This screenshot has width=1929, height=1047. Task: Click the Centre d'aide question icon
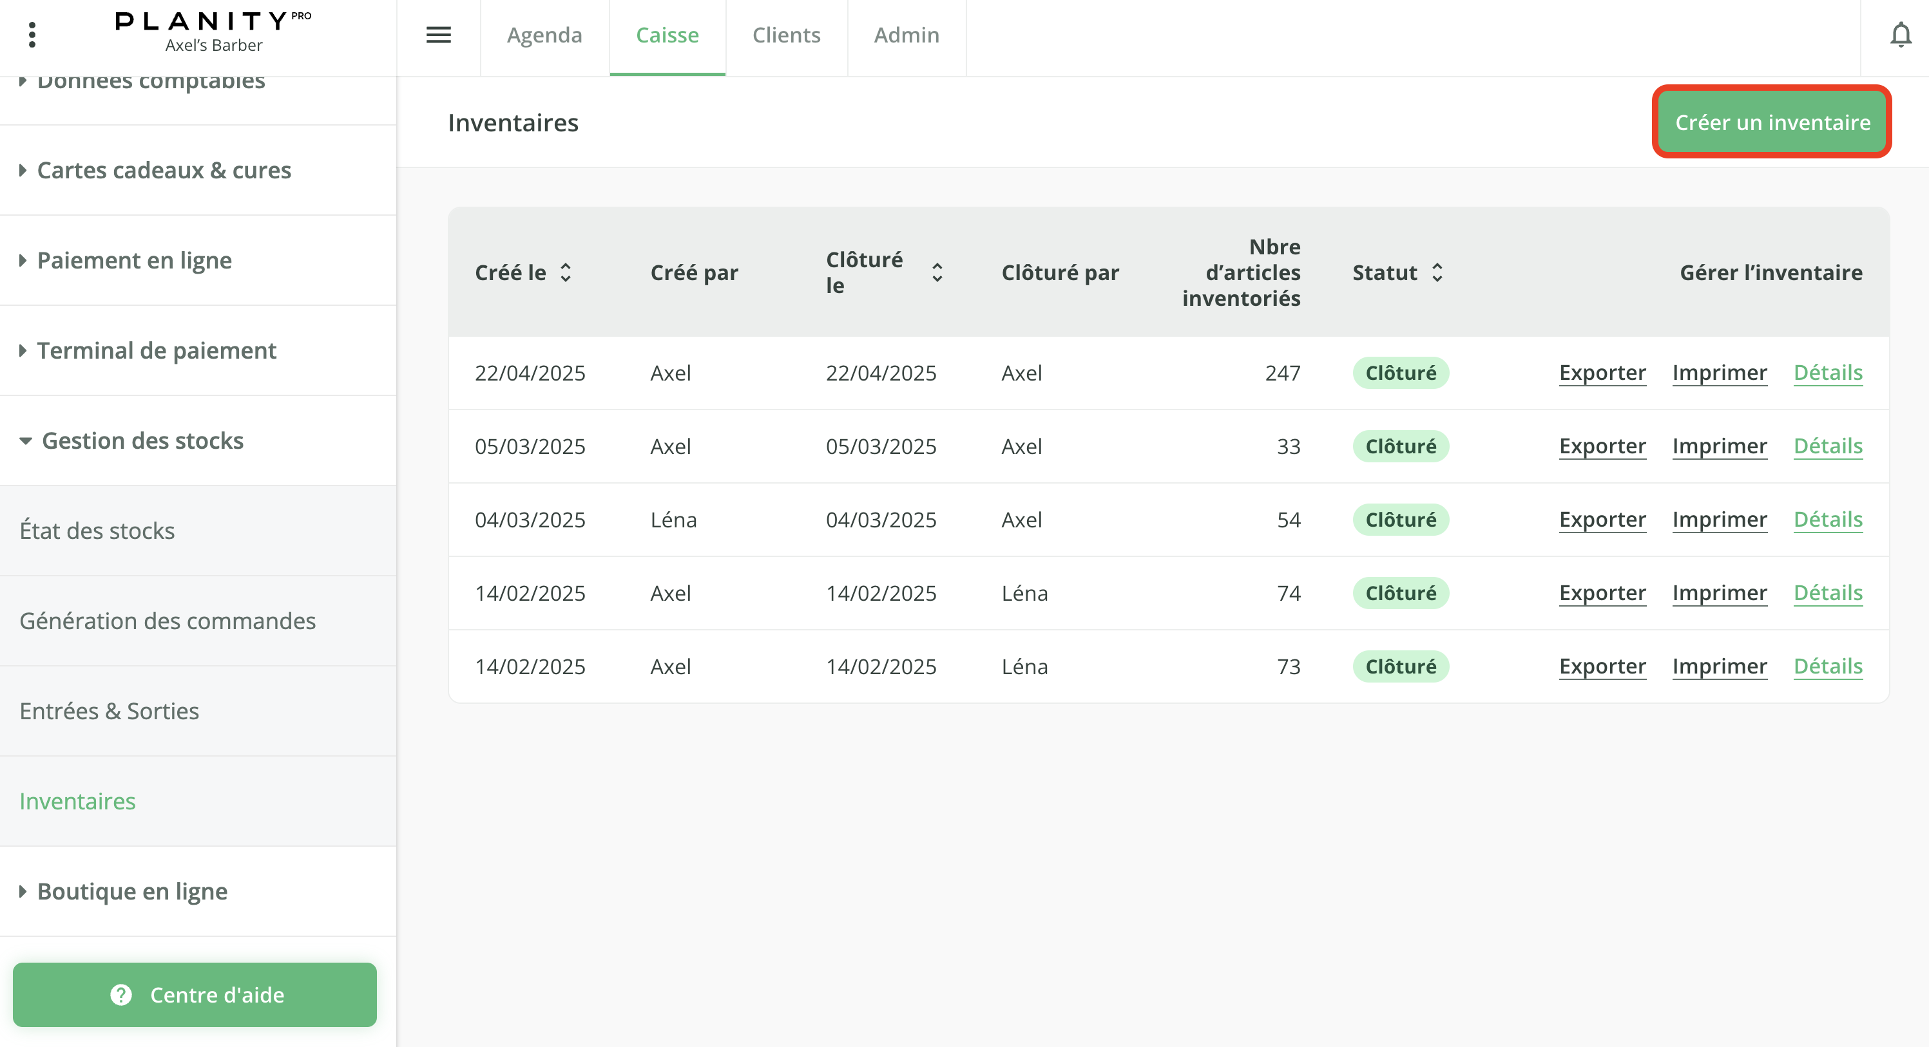point(120,995)
